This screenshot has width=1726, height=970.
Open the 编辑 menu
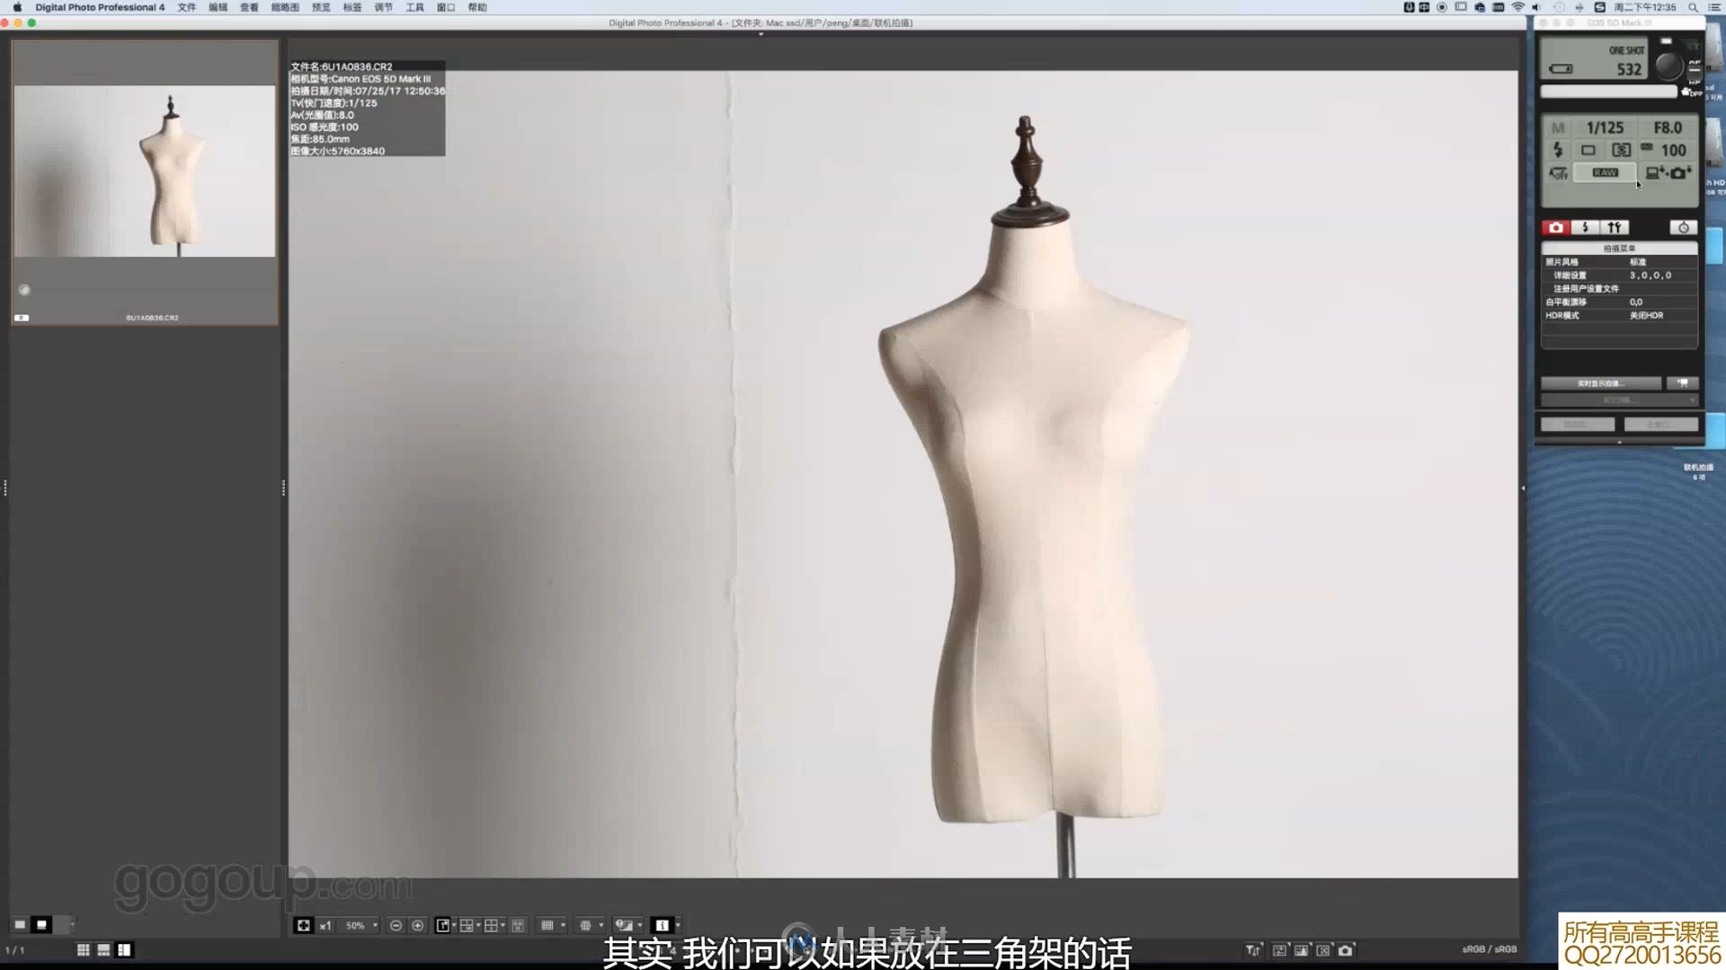coord(218,7)
